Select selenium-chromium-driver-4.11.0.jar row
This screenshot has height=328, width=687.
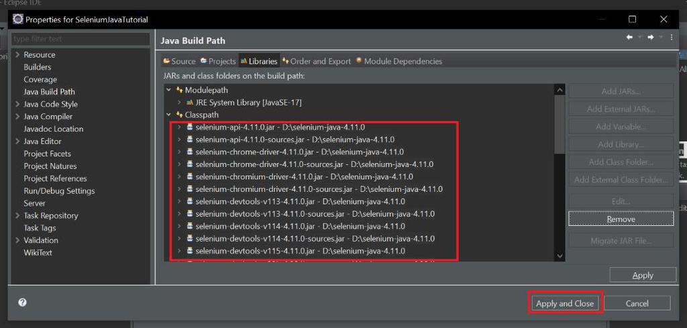point(304,176)
